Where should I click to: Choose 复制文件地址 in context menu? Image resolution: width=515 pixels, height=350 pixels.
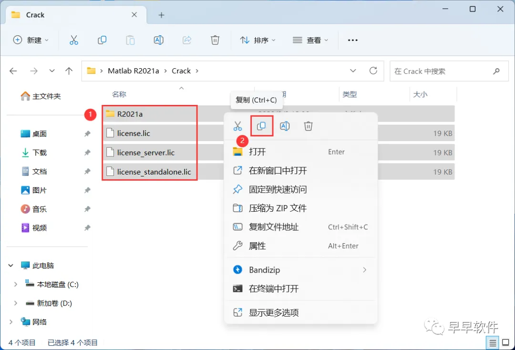[300, 227]
